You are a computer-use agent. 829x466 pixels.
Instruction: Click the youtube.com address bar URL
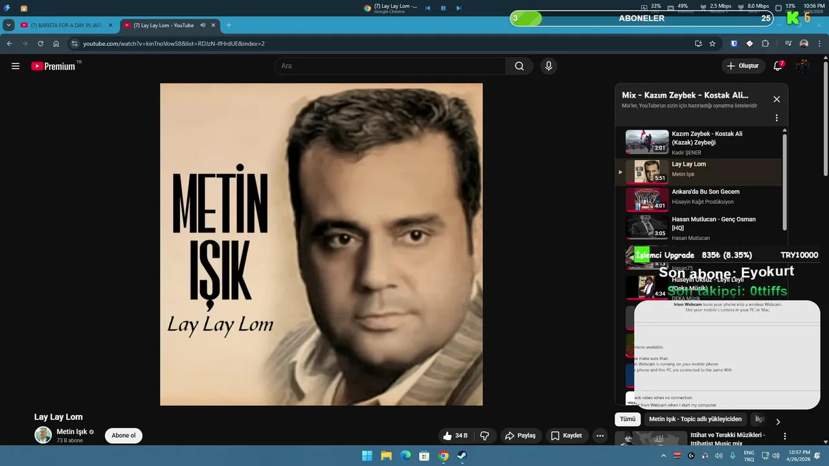click(x=174, y=43)
